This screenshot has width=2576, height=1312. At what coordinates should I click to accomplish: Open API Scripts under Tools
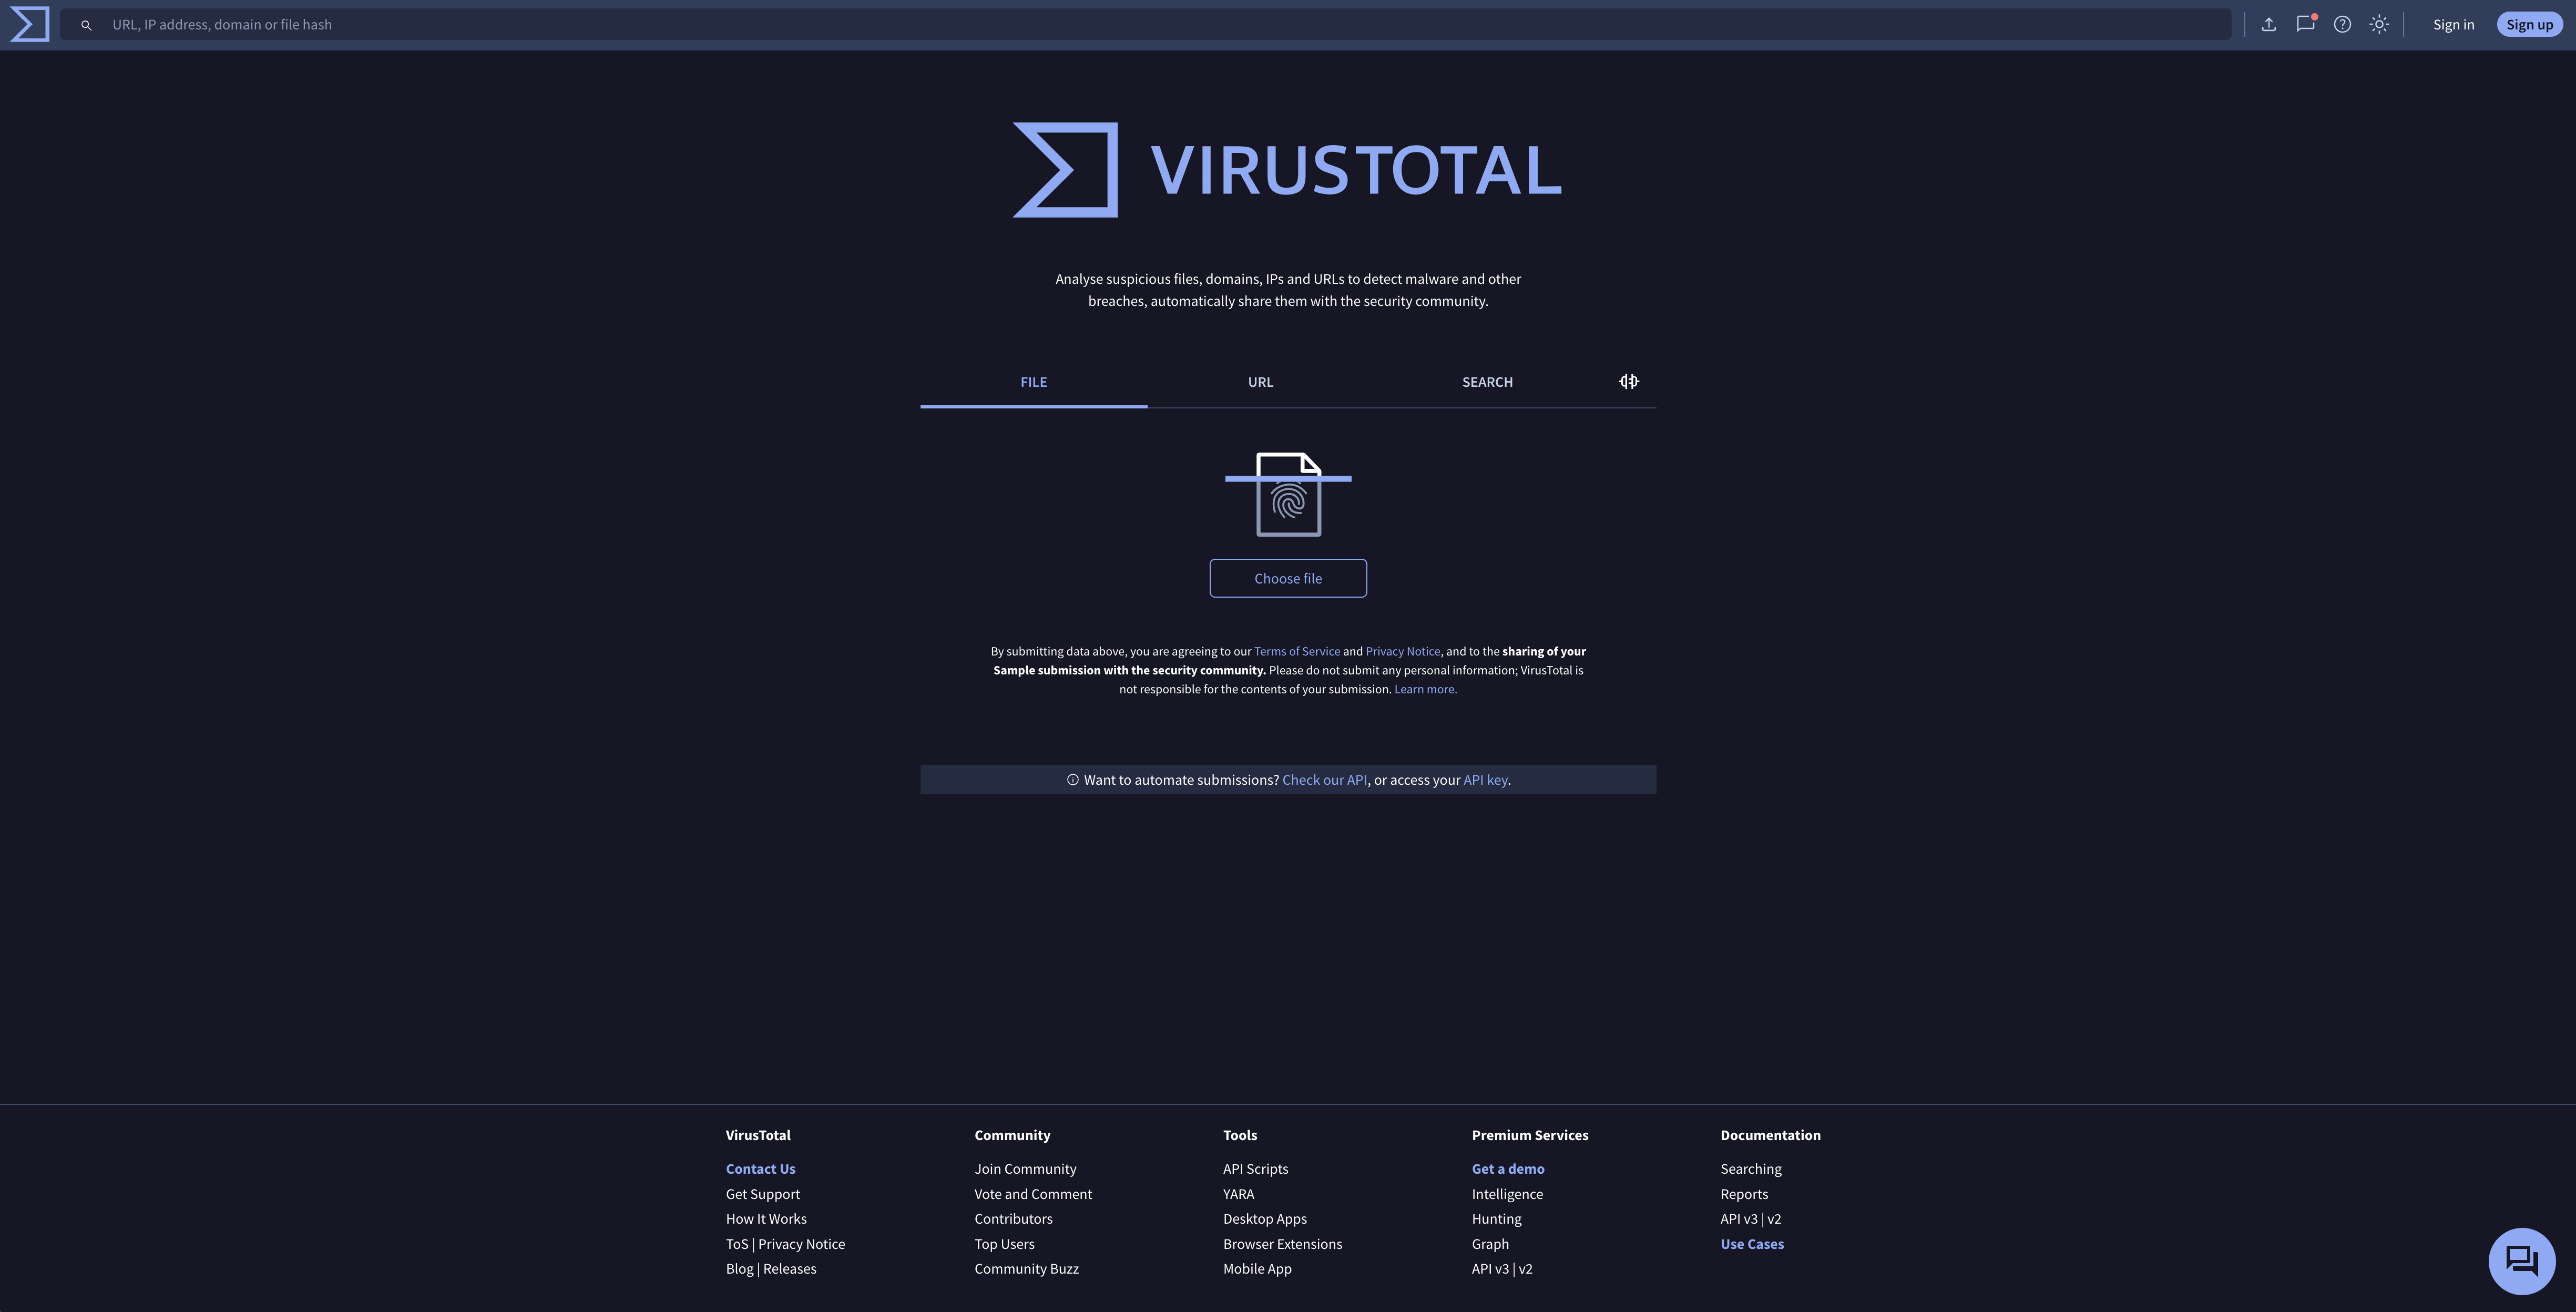(1255, 1169)
